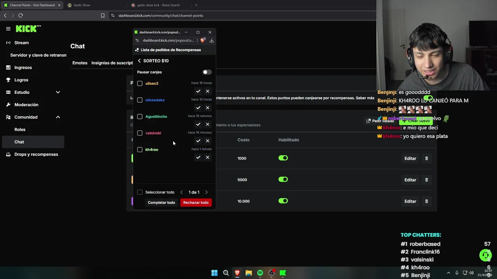This screenshot has width=497, height=279.
Task: Reject ulisex3 redemption with X
Action: [x=207, y=91]
